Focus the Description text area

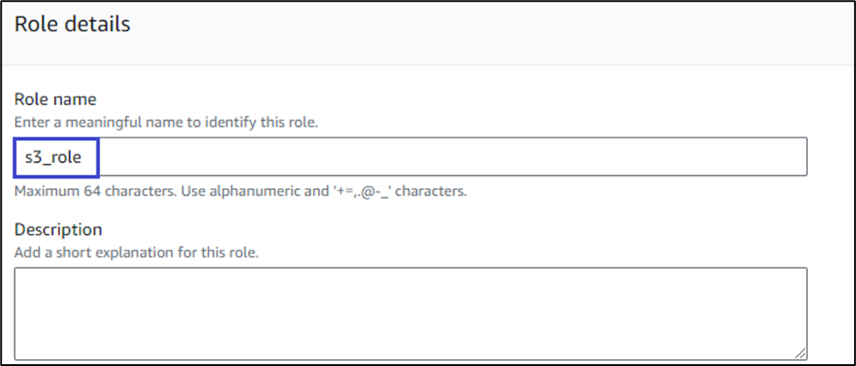point(410,313)
